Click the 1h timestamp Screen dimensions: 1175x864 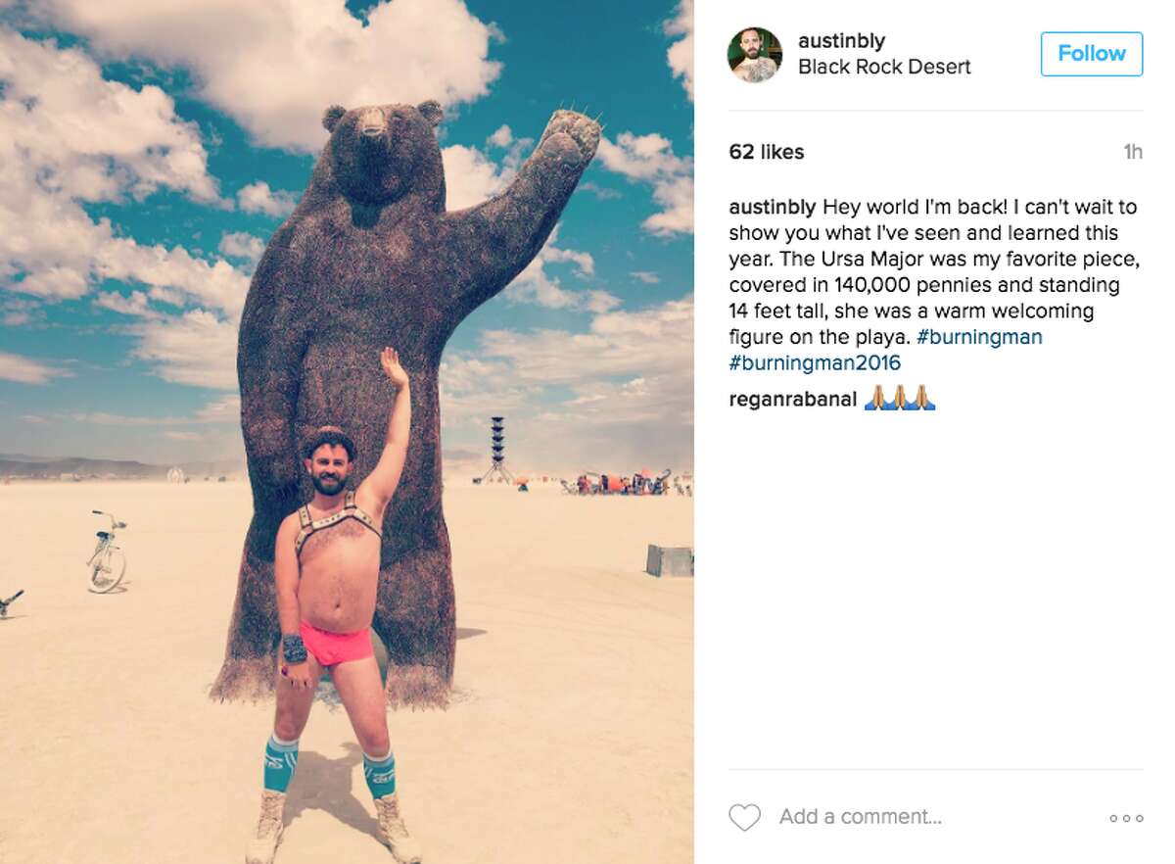[x=1133, y=152]
